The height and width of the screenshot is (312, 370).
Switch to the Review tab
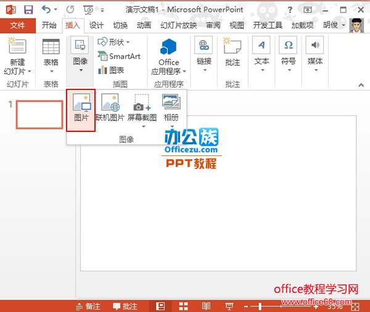[213, 25]
